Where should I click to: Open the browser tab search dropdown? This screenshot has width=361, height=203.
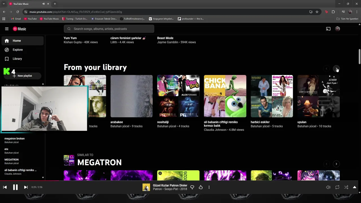pyautogui.click(x=4, y=4)
